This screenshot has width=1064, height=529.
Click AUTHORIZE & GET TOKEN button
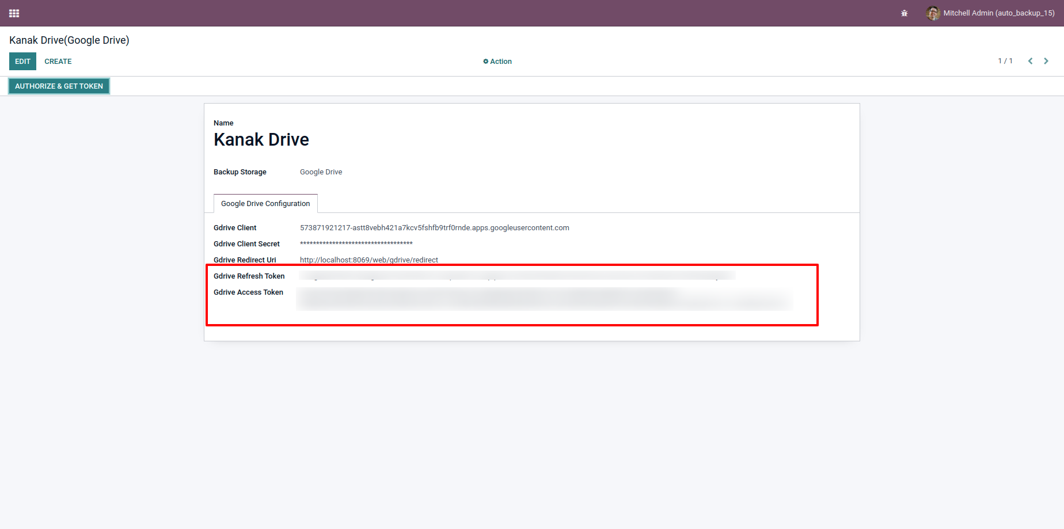pyautogui.click(x=59, y=86)
